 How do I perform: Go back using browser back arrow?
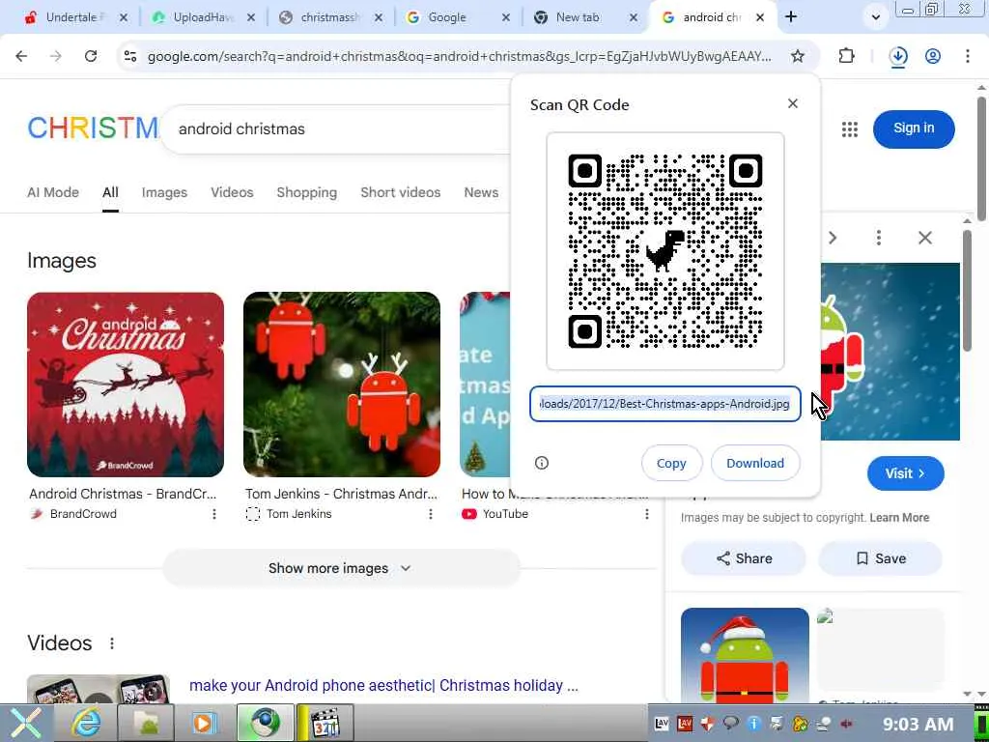[21, 56]
